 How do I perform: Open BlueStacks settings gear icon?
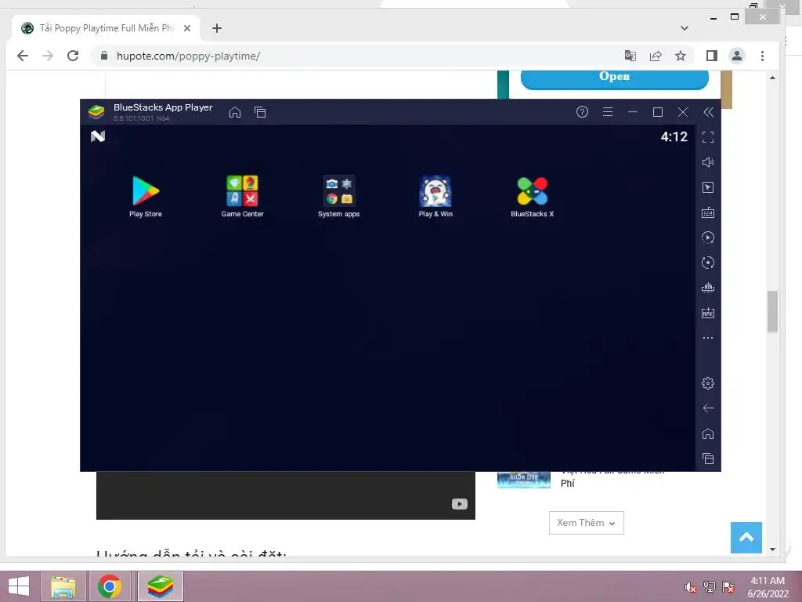pos(708,383)
